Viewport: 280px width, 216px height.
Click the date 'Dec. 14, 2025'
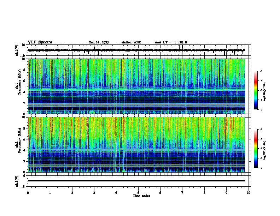[99, 42]
